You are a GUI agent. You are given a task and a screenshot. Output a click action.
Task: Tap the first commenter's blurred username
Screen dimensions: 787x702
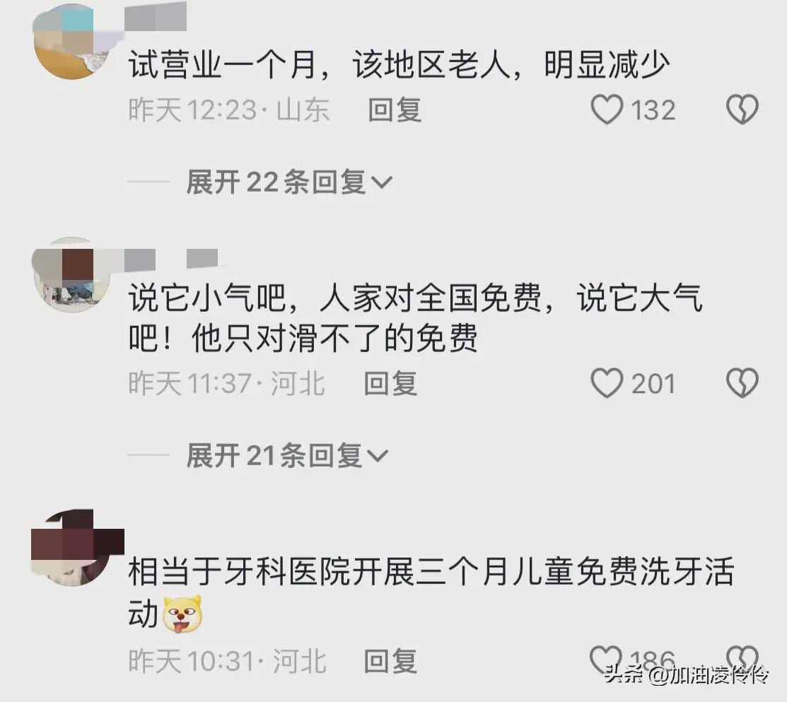click(x=156, y=16)
